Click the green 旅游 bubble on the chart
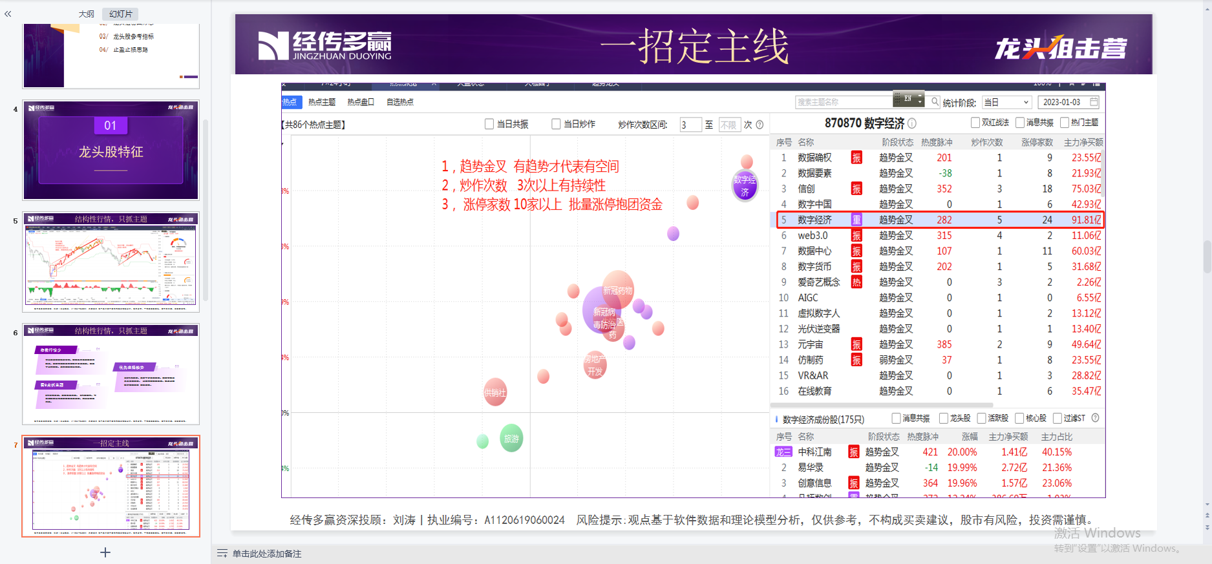Screen dimensions: 1212x564 pos(511,439)
